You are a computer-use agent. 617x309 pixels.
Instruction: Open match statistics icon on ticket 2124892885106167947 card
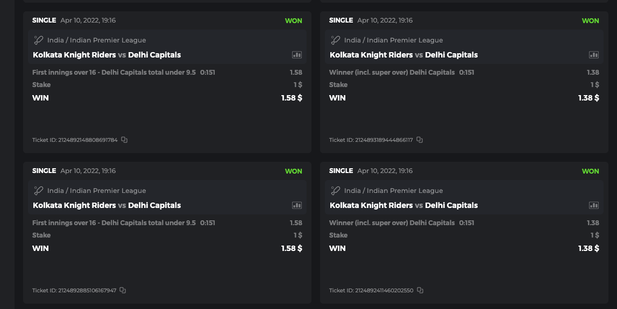[x=297, y=205]
